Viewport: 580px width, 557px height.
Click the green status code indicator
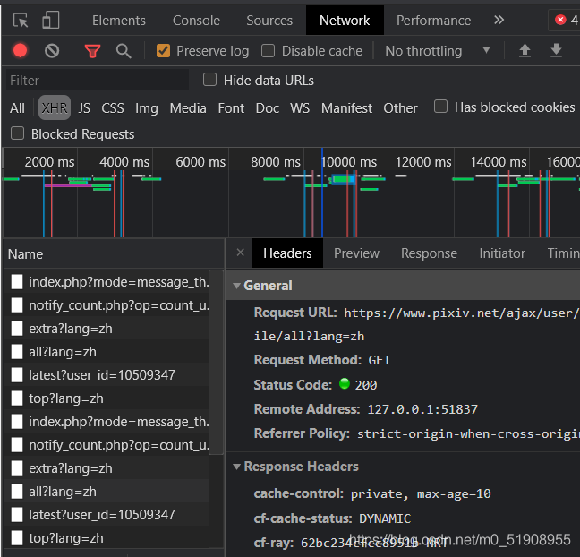click(345, 384)
